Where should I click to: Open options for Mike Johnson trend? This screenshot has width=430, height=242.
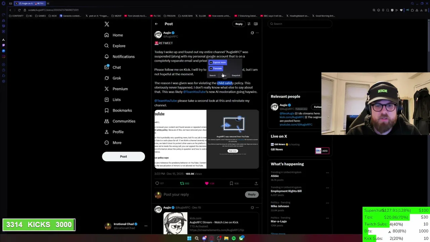coord(328,203)
